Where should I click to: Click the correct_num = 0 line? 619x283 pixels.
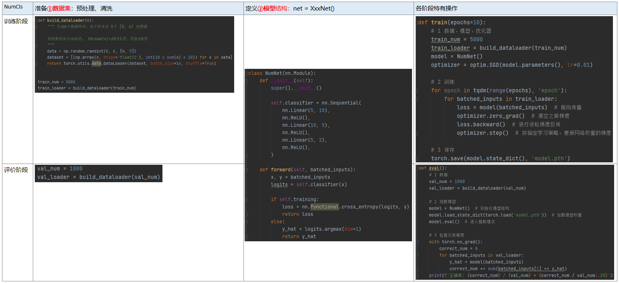click(x=458, y=249)
